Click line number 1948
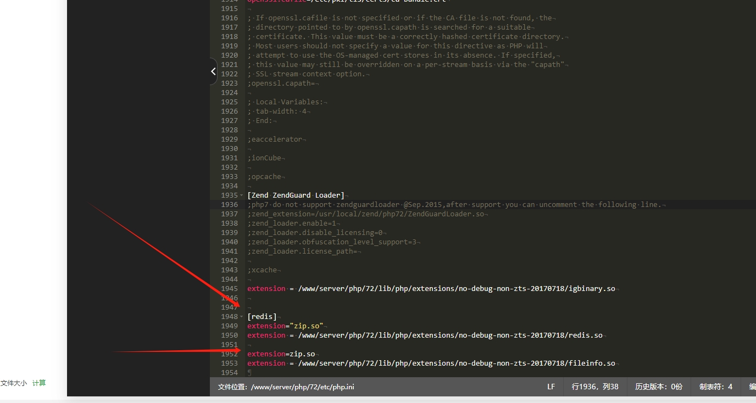This screenshot has width=756, height=403. pos(229,316)
